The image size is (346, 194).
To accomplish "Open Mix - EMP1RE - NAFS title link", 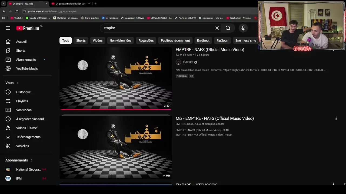I will (215, 119).
